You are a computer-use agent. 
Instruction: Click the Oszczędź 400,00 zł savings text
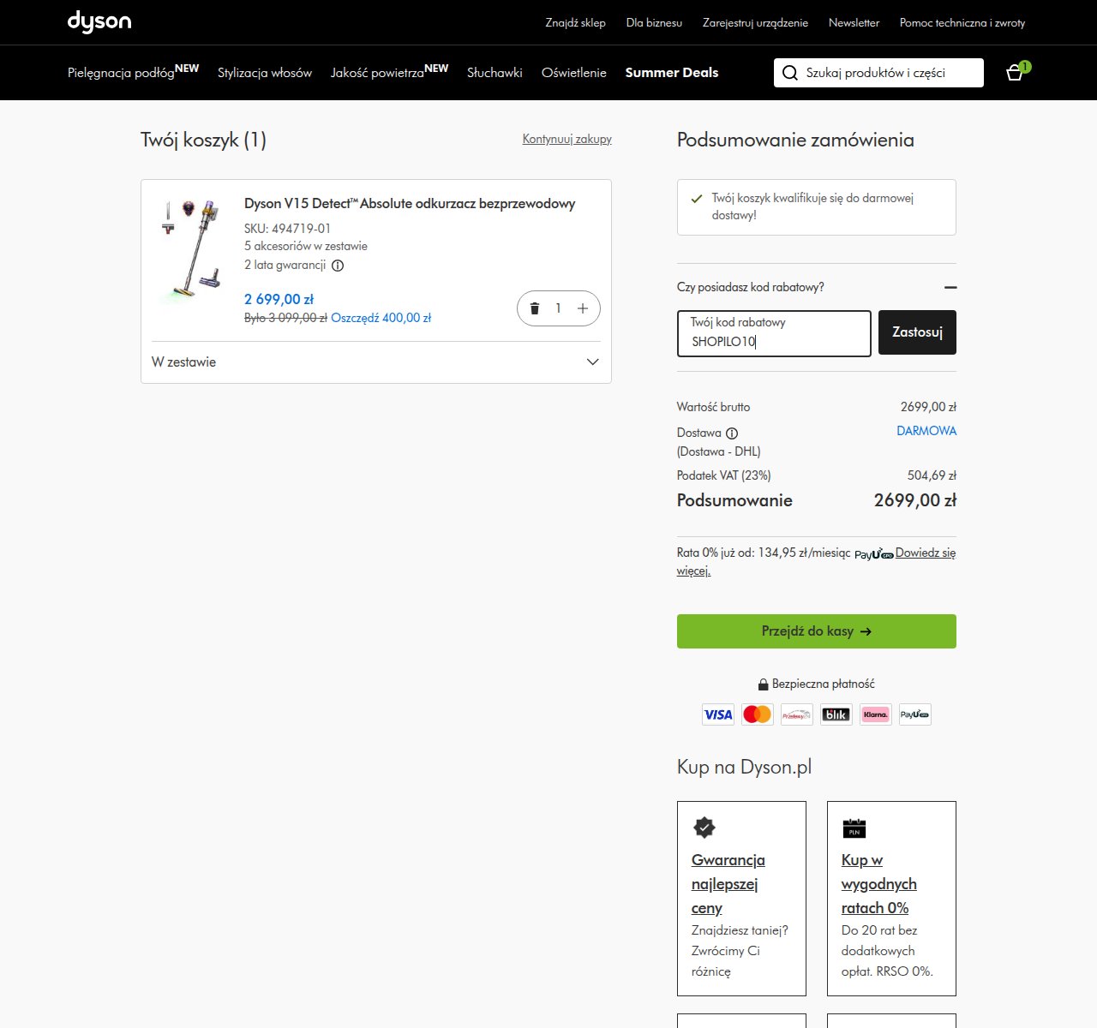(x=381, y=318)
